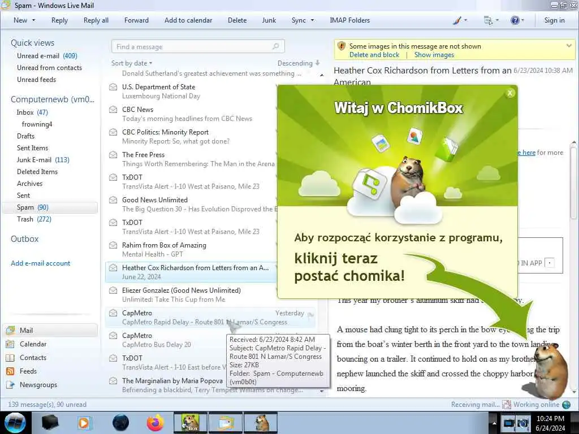Click the flag icon on CapMetro Rapid Delay message
This screenshot has height=434, width=579.
pyautogui.click(x=310, y=314)
